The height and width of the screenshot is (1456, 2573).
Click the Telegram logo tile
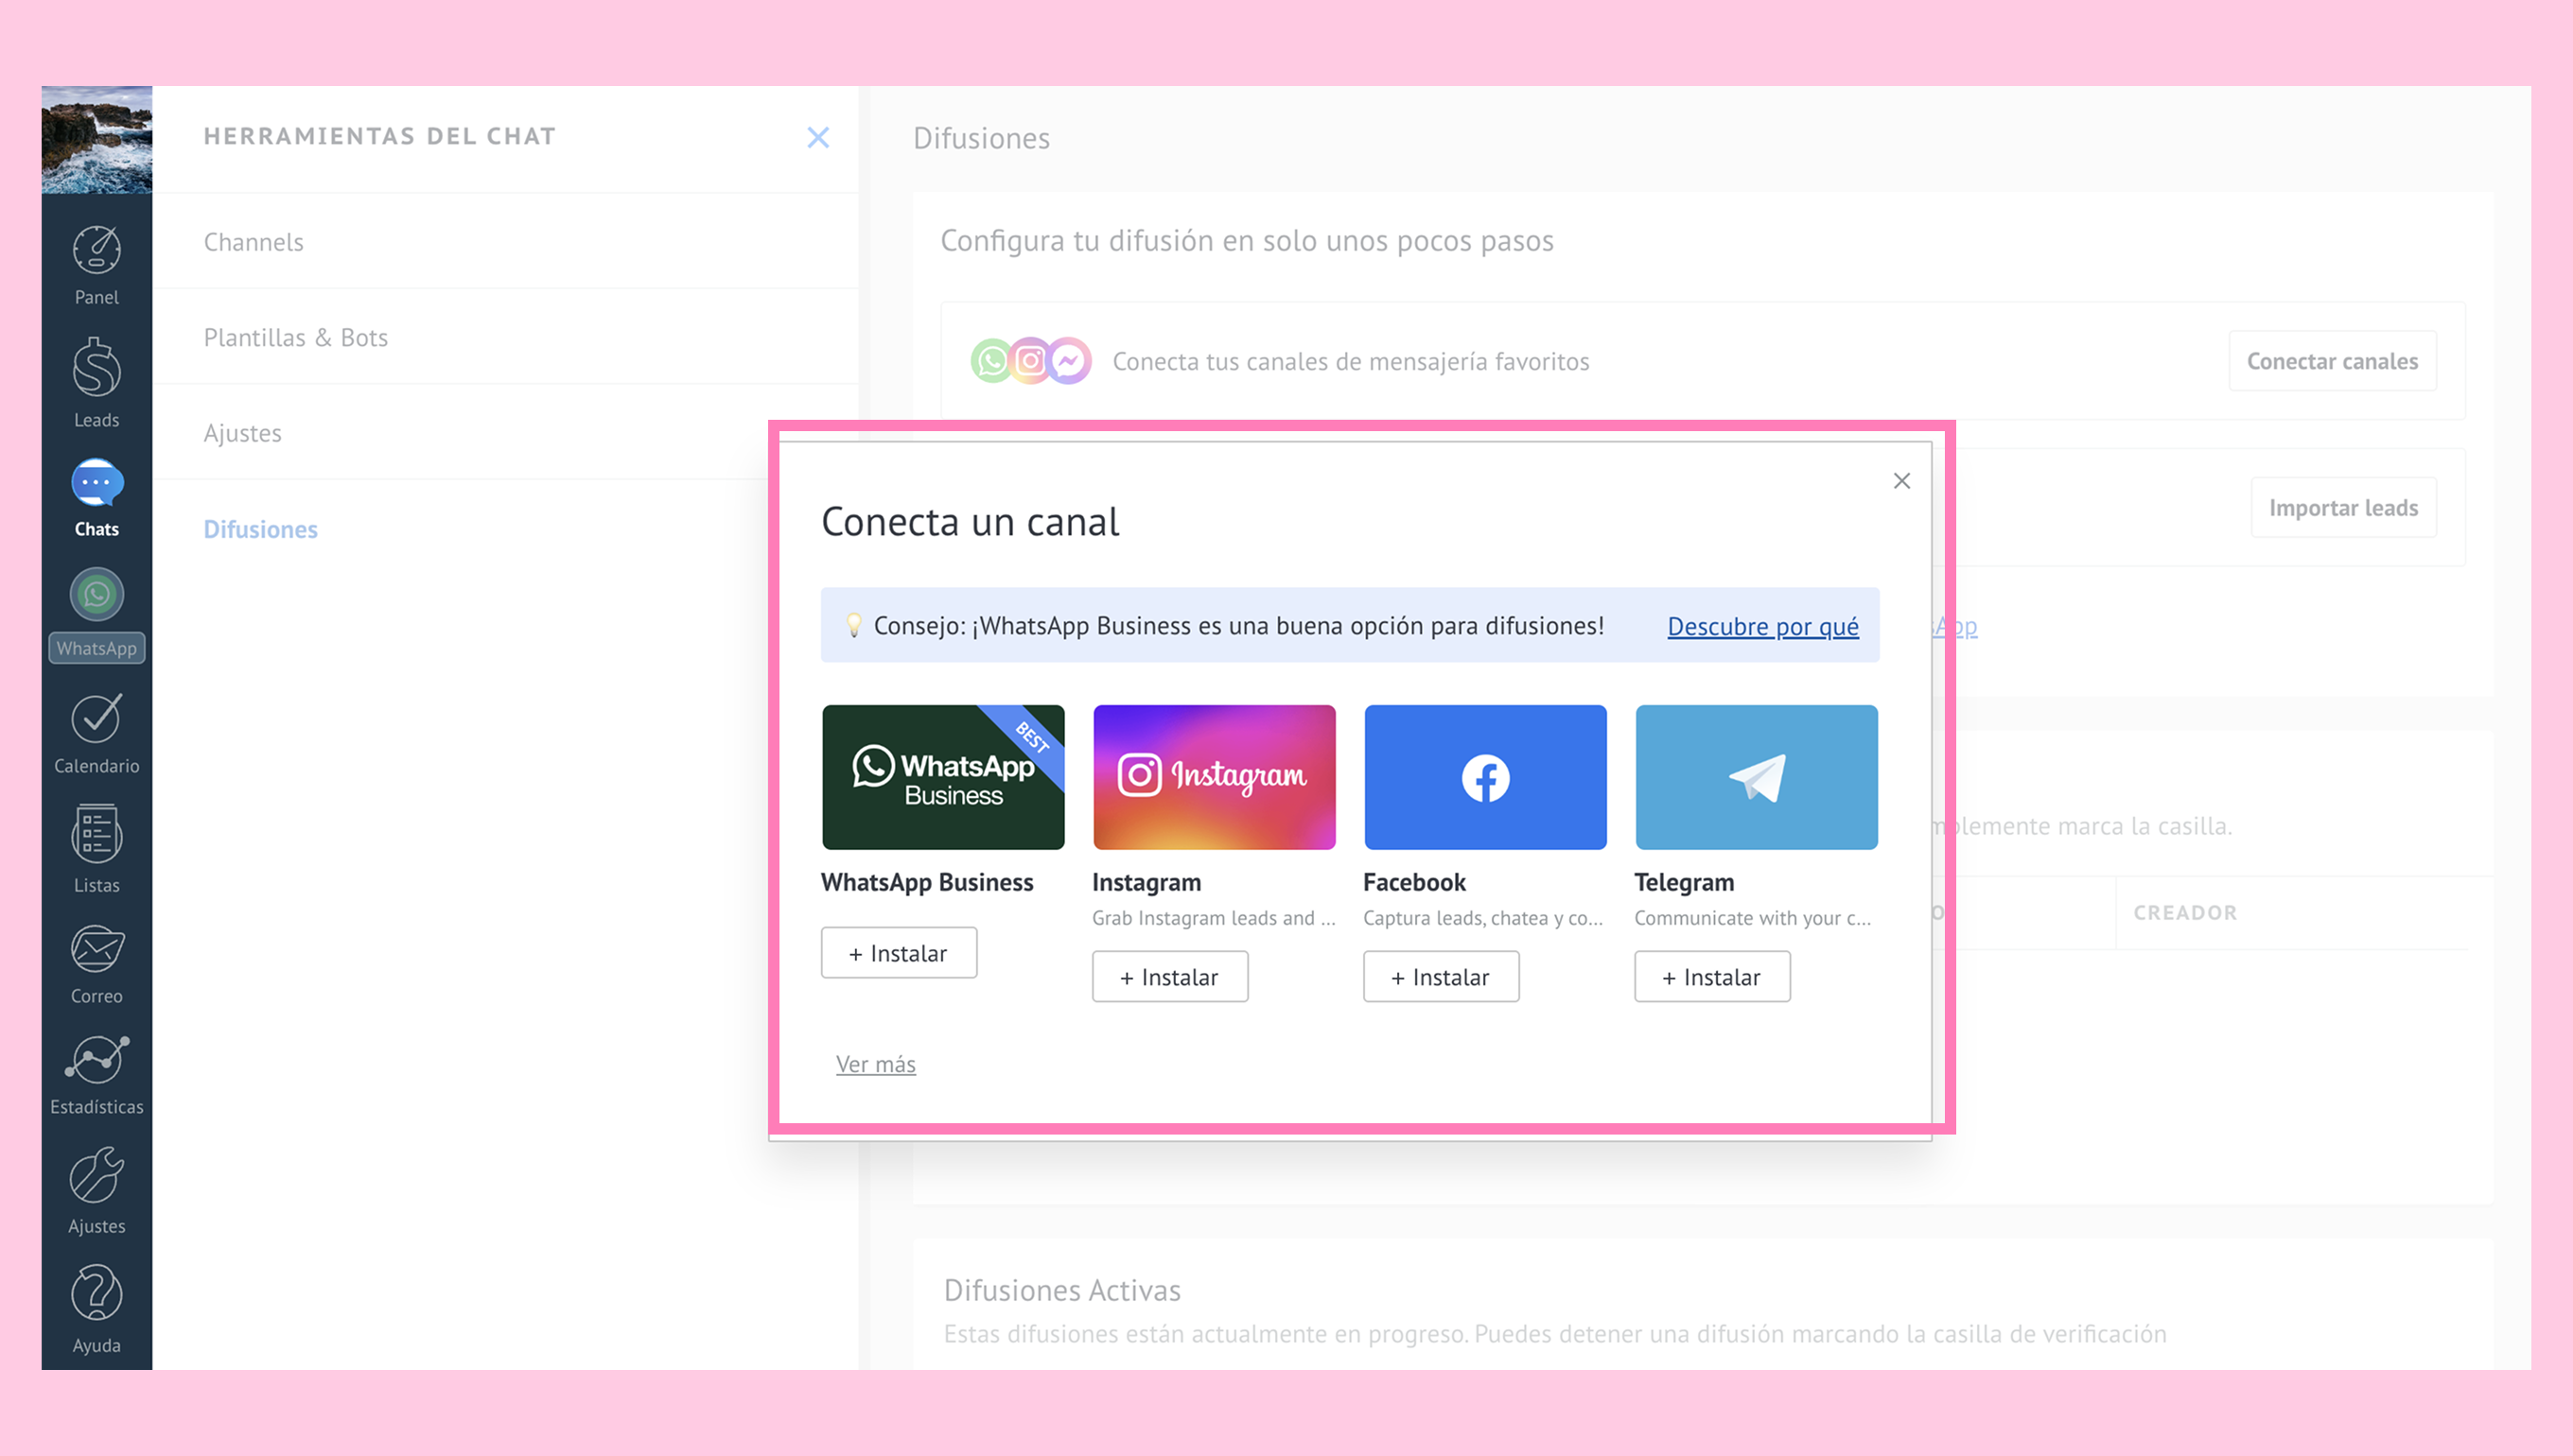1756,777
